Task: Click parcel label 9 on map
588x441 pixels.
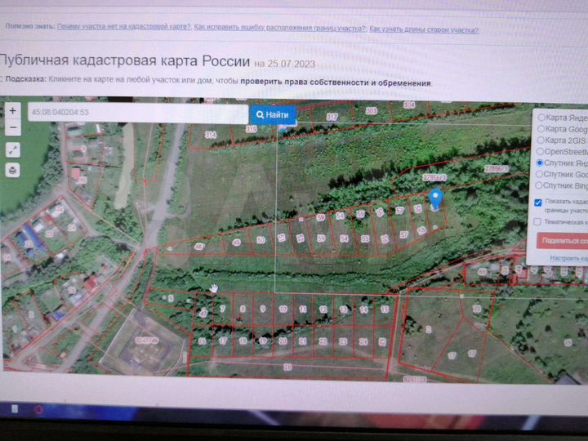Action: 262,309
